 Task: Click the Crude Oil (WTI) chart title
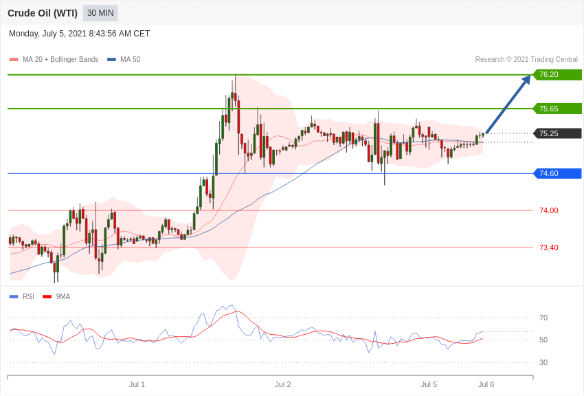pyautogui.click(x=43, y=13)
